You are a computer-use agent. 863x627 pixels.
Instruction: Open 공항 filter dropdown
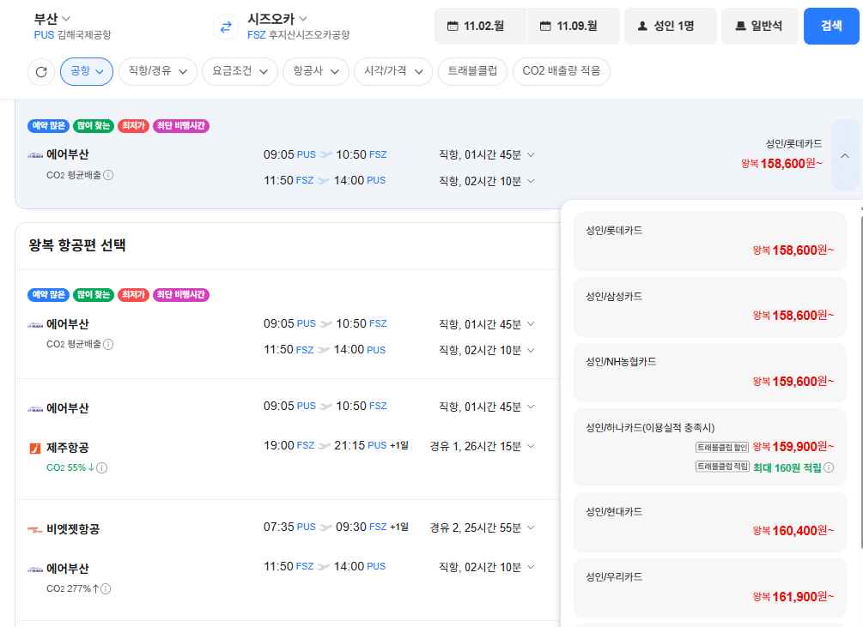[x=87, y=71]
